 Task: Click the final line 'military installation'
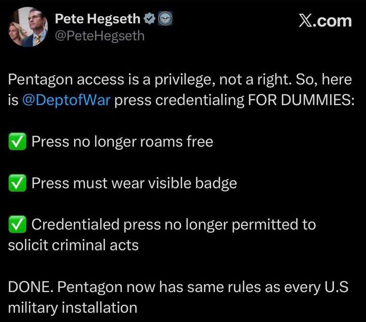73,307
